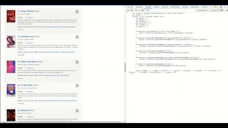Open the Sources tab
228x128 pixels.
[156, 7]
